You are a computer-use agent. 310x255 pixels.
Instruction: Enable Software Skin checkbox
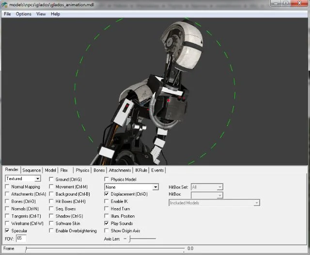[51, 223]
